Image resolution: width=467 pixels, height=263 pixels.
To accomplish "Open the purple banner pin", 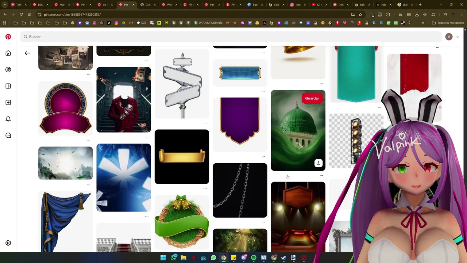I will [x=240, y=124].
